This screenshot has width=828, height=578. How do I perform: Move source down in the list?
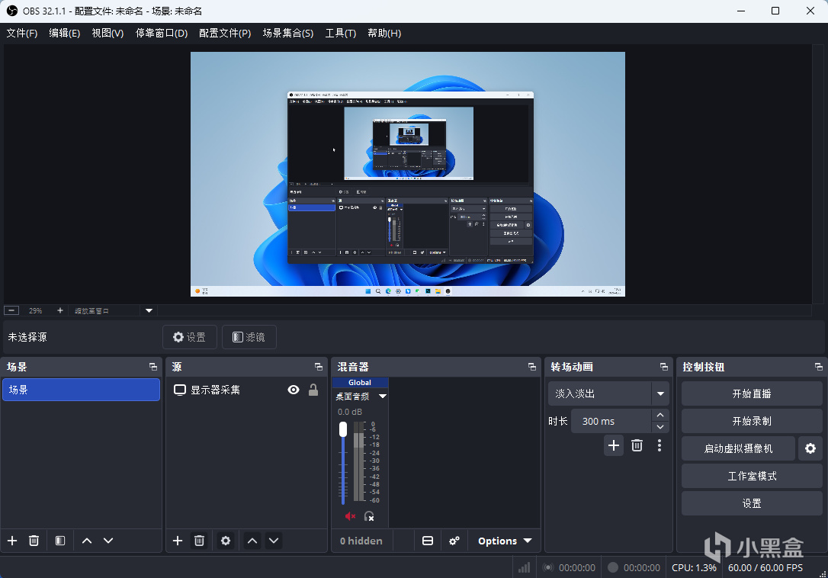point(274,541)
